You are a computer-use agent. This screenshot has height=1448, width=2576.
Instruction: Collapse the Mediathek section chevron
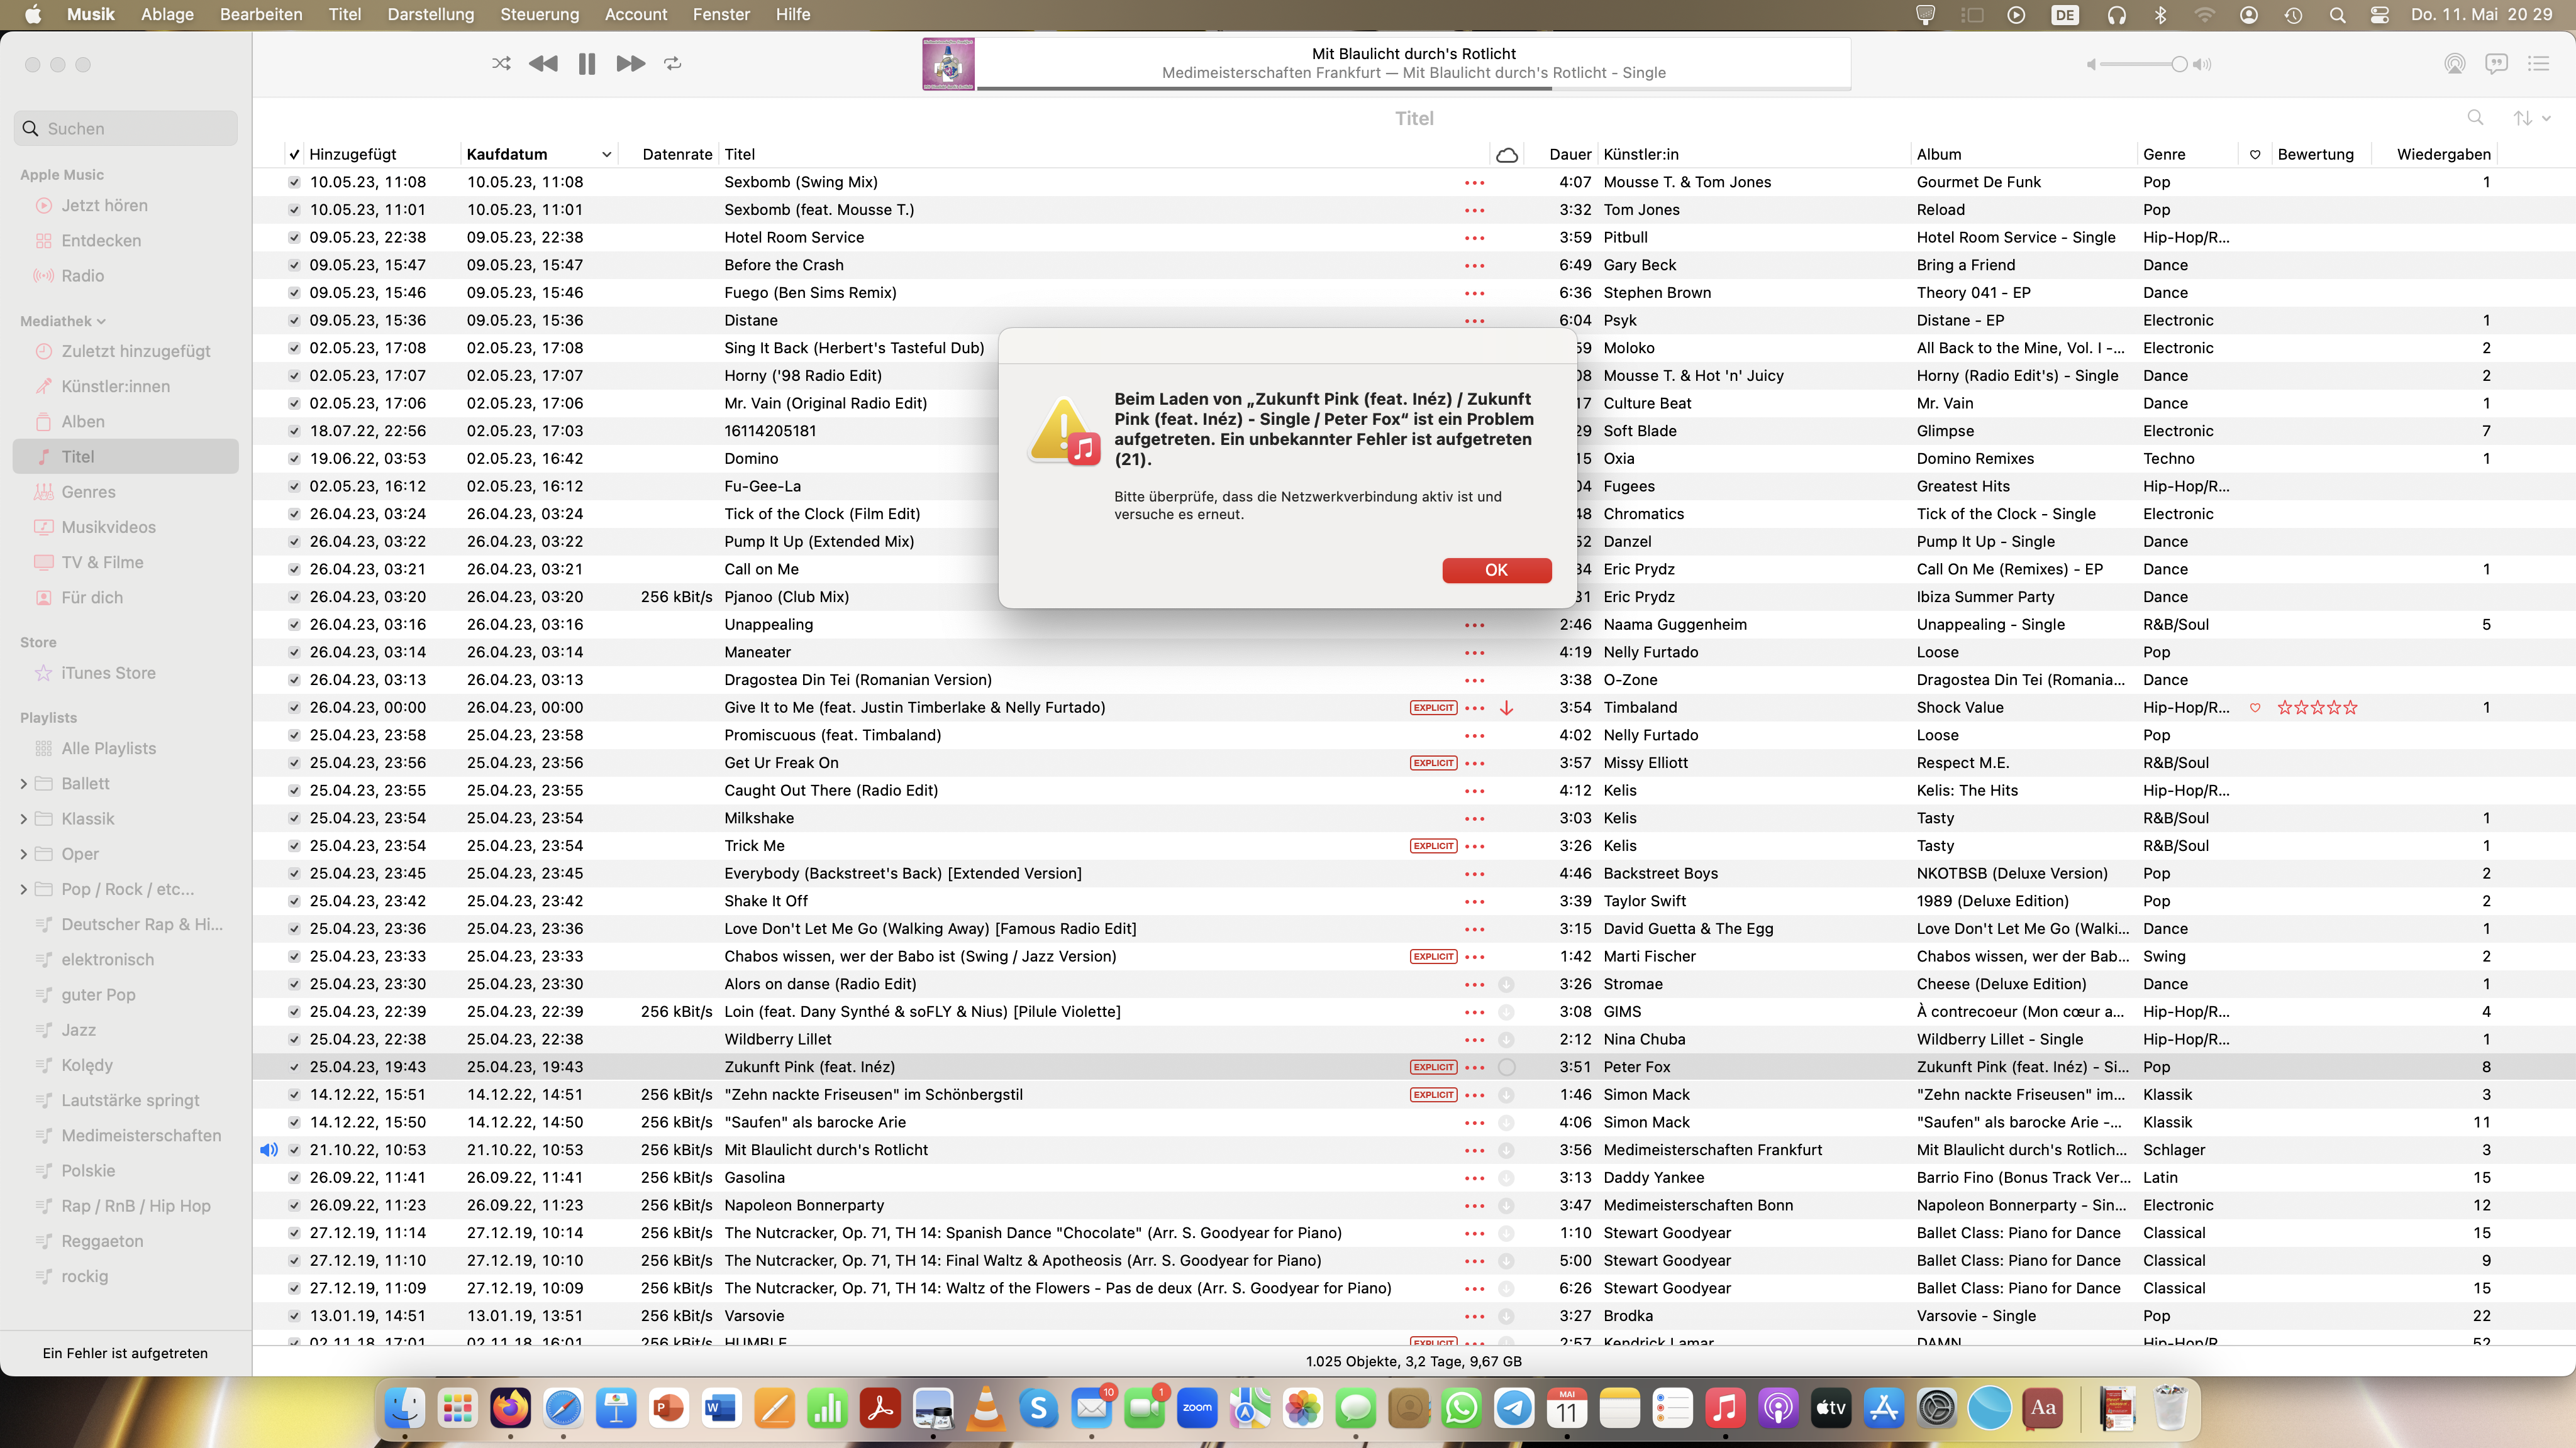click(102, 322)
